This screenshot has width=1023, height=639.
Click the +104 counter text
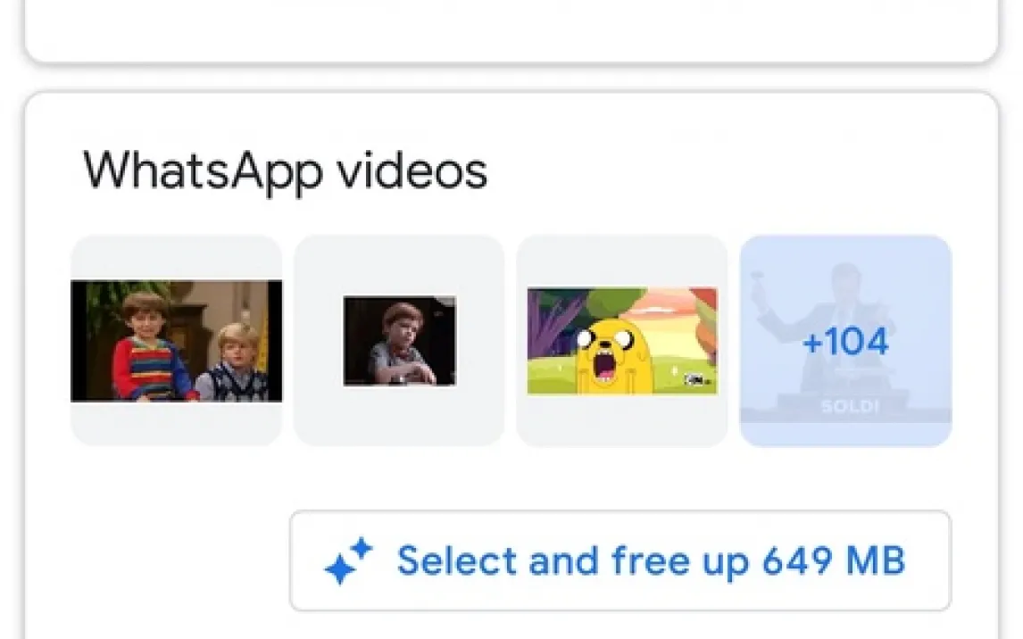click(845, 342)
